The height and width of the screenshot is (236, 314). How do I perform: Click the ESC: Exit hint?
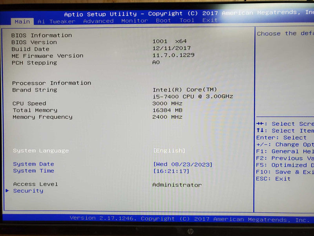[273, 179]
